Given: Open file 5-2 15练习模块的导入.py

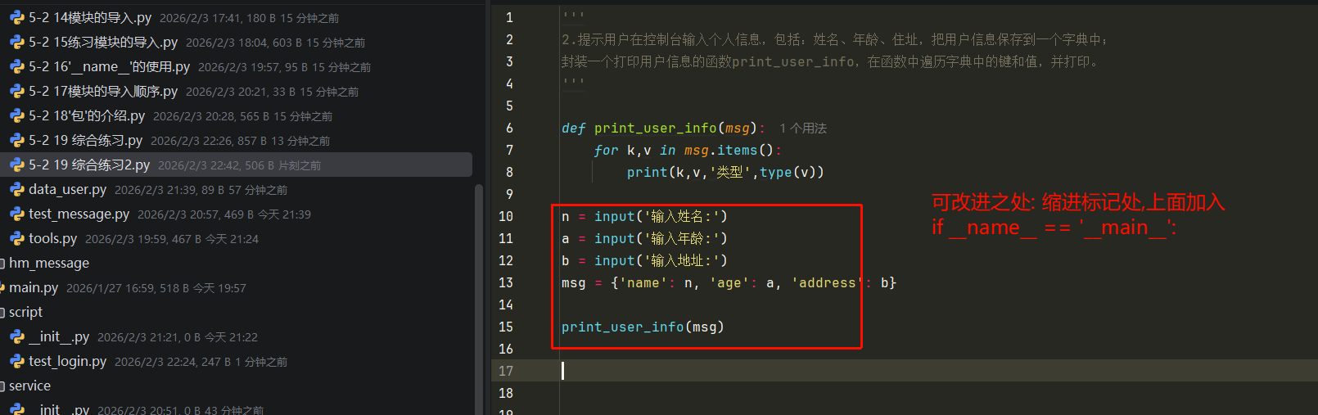Looking at the screenshot, I should 103,42.
